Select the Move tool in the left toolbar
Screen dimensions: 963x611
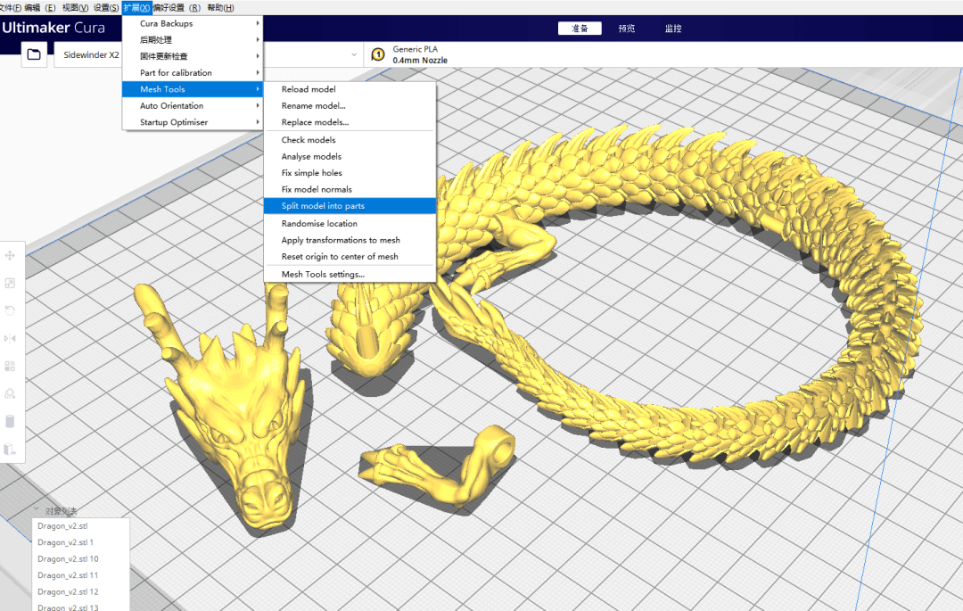click(11, 255)
